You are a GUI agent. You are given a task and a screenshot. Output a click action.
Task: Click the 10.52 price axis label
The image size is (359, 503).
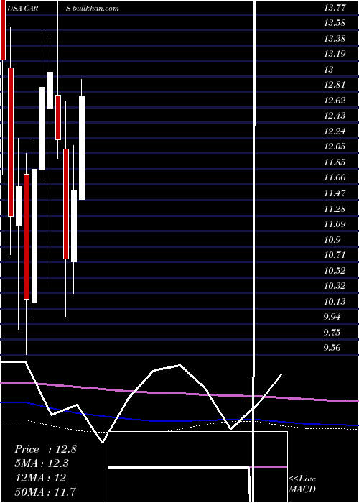(335, 270)
